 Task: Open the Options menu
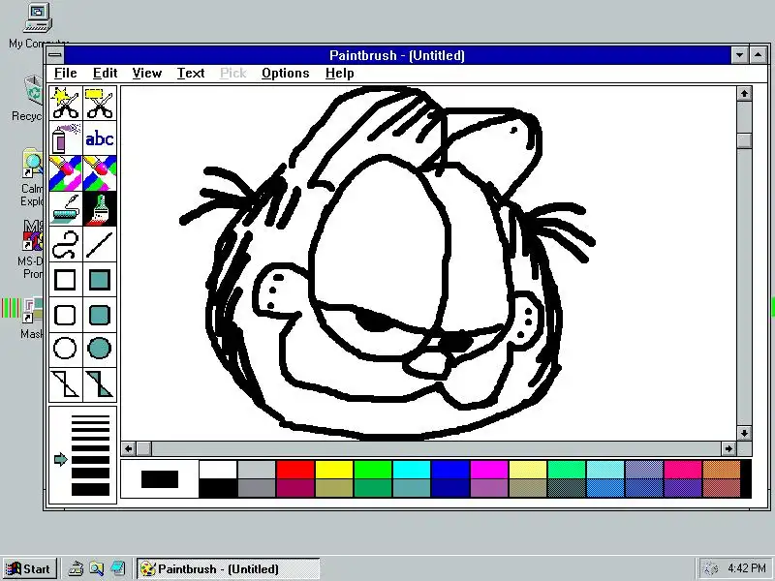tap(285, 74)
